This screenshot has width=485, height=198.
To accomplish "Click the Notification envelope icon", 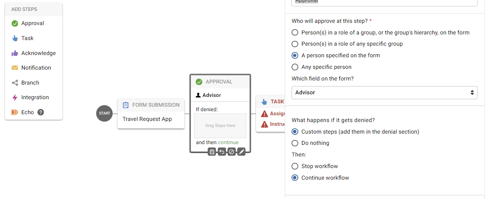I will click(x=15, y=68).
